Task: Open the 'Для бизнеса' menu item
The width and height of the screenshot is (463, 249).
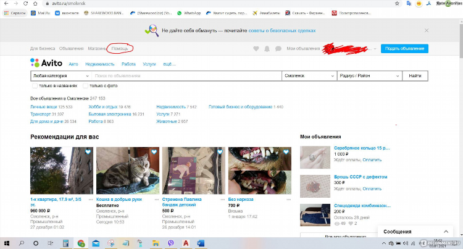Action: point(43,48)
